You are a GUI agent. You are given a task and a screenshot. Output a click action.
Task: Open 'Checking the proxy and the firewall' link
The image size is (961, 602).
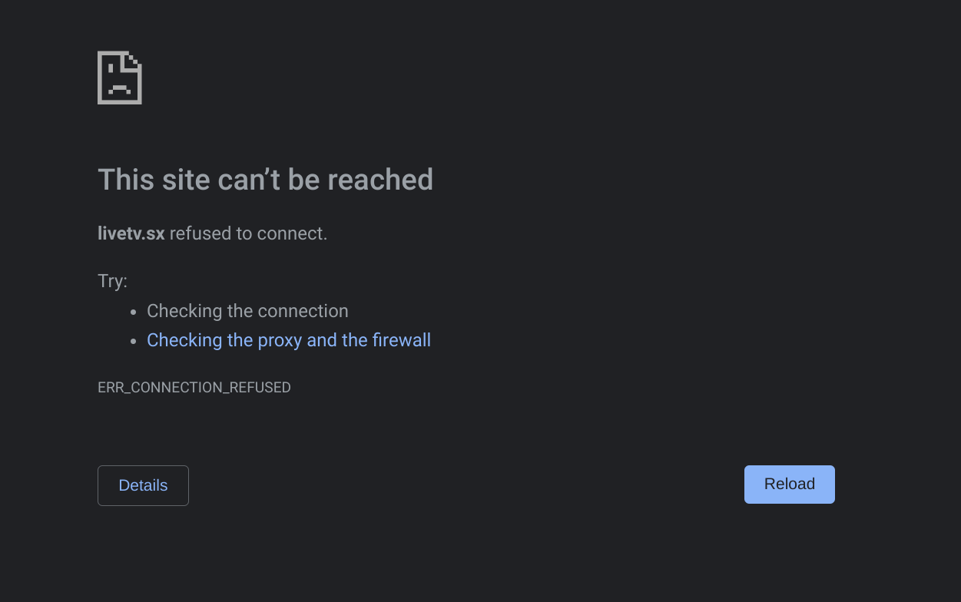click(288, 340)
